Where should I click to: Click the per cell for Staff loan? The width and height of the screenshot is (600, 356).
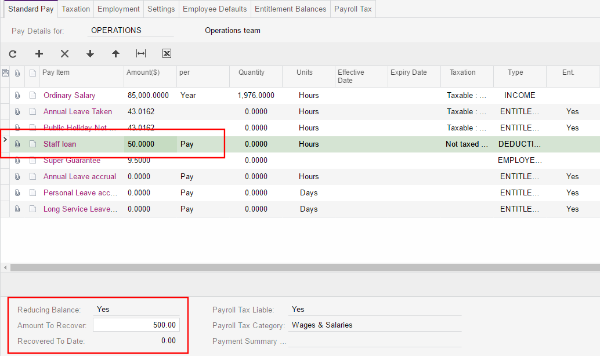pyautogui.click(x=202, y=144)
